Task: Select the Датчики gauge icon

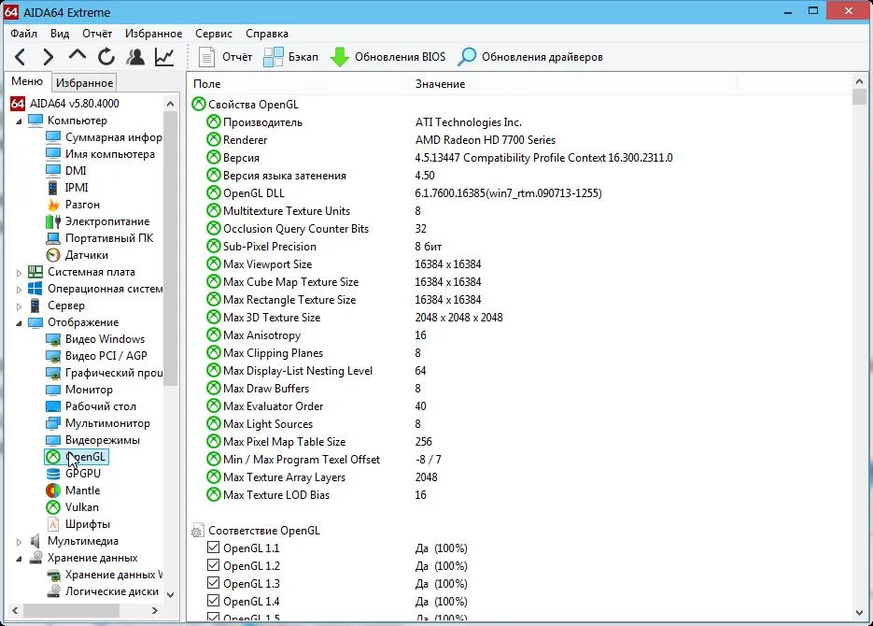Action: (53, 255)
